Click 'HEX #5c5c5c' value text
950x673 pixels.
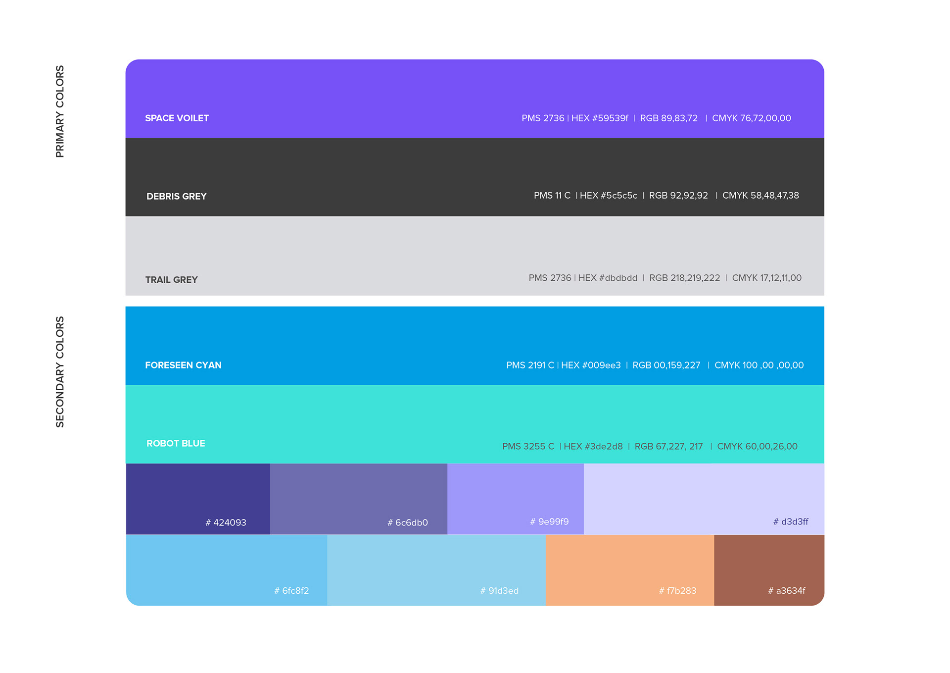tap(609, 196)
